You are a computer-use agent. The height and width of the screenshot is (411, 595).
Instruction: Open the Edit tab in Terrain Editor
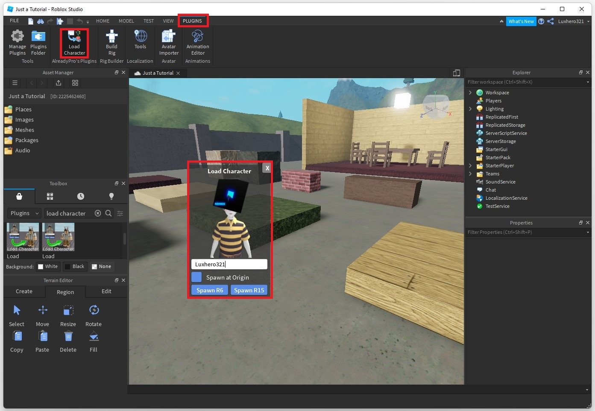[x=106, y=291]
